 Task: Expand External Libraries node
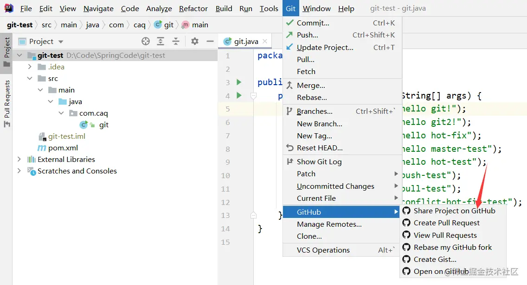19,159
